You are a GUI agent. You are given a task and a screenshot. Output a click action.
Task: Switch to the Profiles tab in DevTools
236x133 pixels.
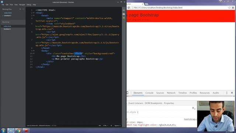193,93
